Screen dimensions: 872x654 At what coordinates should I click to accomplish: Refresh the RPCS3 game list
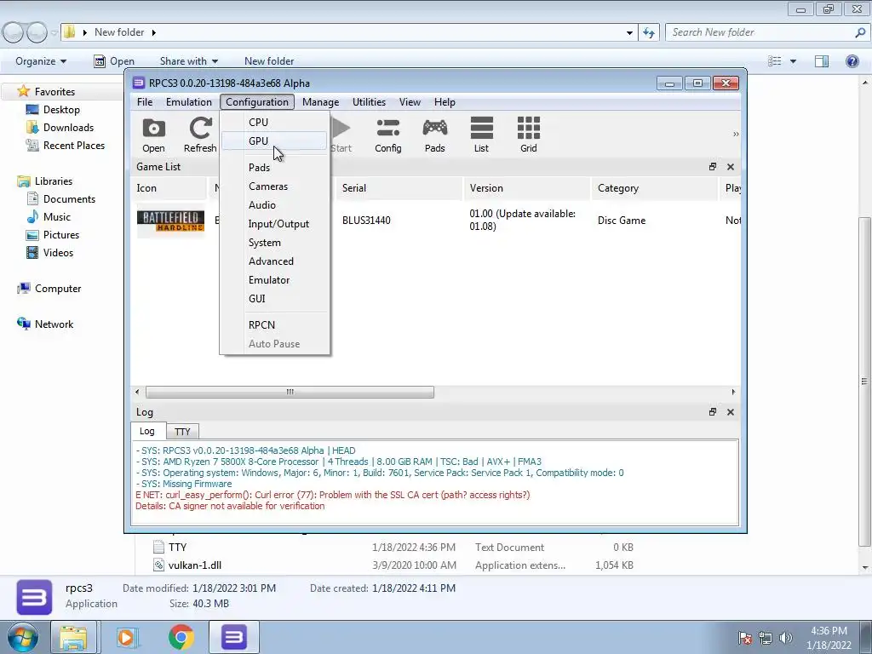[x=200, y=135]
